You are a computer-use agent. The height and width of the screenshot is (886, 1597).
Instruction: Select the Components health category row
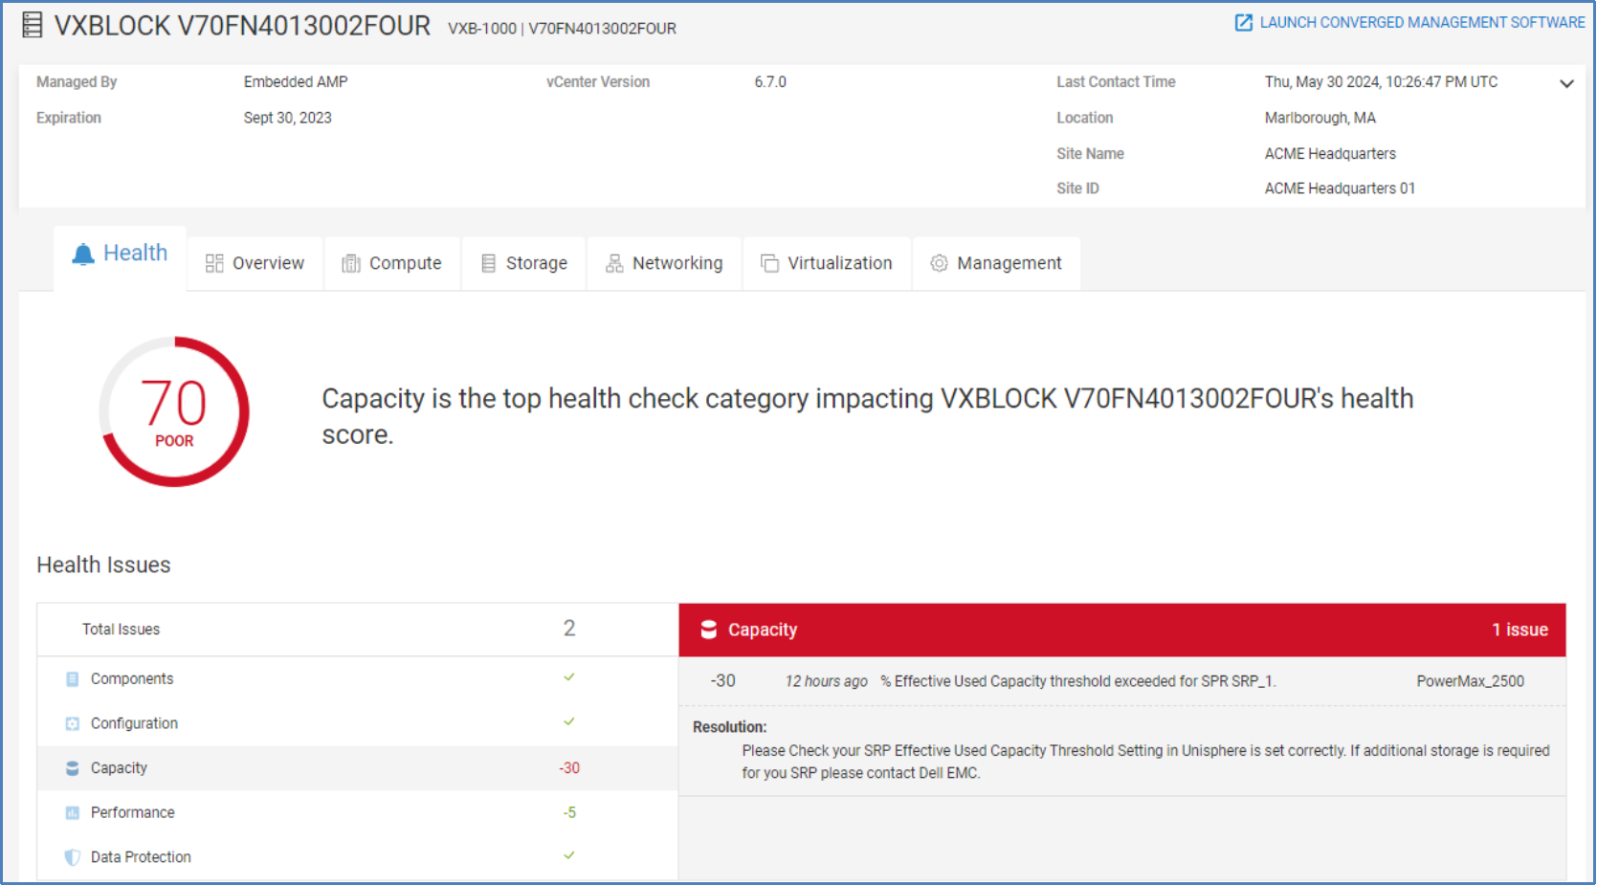click(x=357, y=679)
